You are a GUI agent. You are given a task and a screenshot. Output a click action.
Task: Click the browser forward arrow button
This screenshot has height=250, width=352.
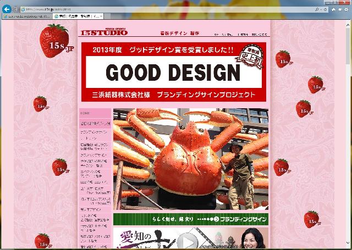click(x=15, y=10)
